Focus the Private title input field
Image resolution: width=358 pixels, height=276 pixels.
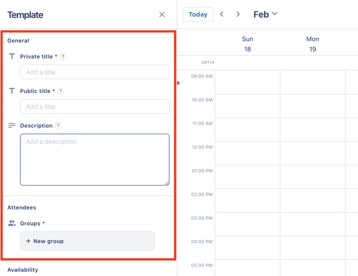coord(95,72)
